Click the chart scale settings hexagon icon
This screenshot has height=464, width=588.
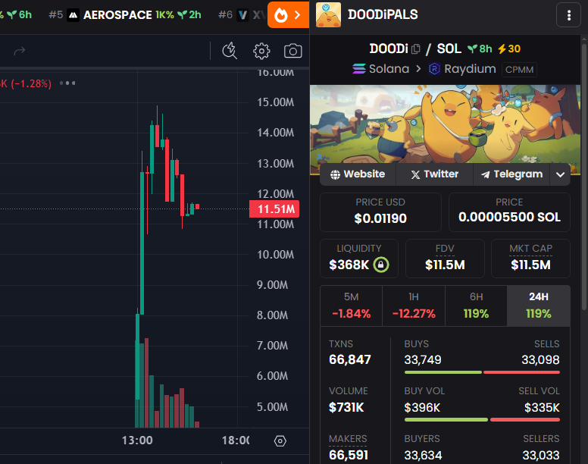280,440
